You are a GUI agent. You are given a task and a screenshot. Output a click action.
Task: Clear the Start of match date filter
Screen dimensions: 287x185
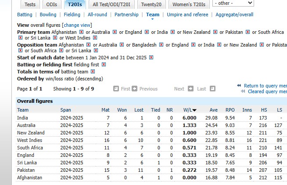coord(151,58)
